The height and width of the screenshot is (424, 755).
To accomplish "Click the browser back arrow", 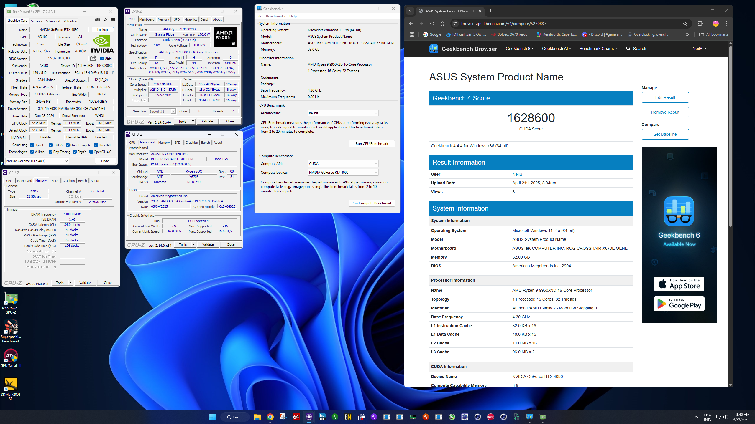I will (x=411, y=24).
